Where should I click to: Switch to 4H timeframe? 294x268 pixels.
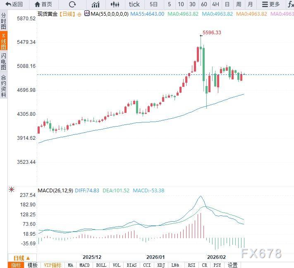[x=215, y=5]
